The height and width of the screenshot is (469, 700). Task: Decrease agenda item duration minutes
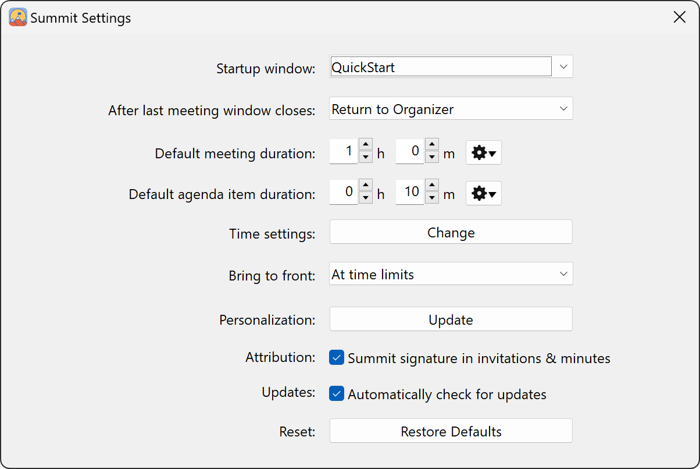point(431,197)
